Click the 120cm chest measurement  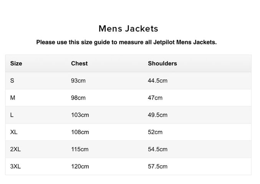coord(80,166)
